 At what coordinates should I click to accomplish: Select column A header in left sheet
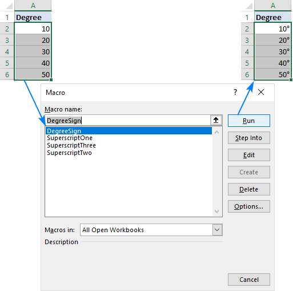tap(33, 5)
